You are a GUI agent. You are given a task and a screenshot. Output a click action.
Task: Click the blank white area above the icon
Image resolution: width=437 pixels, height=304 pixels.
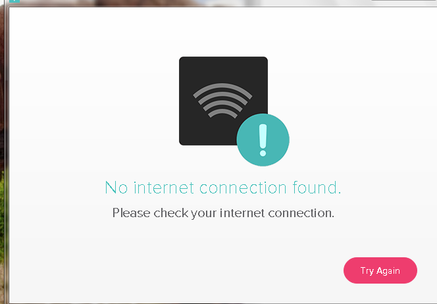pos(223,32)
